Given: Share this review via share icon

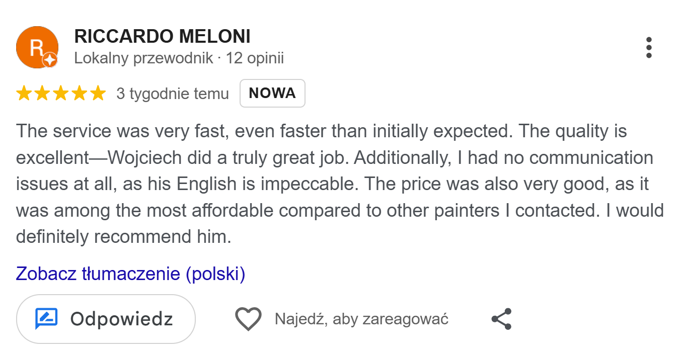Looking at the screenshot, I should click(501, 319).
